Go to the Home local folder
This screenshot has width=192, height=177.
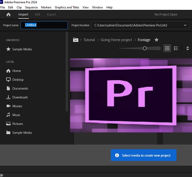tap(13, 71)
